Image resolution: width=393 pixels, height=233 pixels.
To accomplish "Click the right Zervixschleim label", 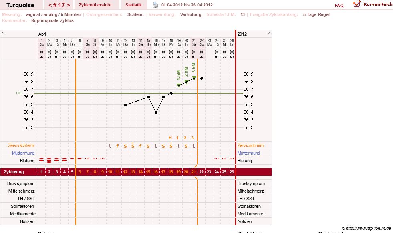I will coord(250,145).
